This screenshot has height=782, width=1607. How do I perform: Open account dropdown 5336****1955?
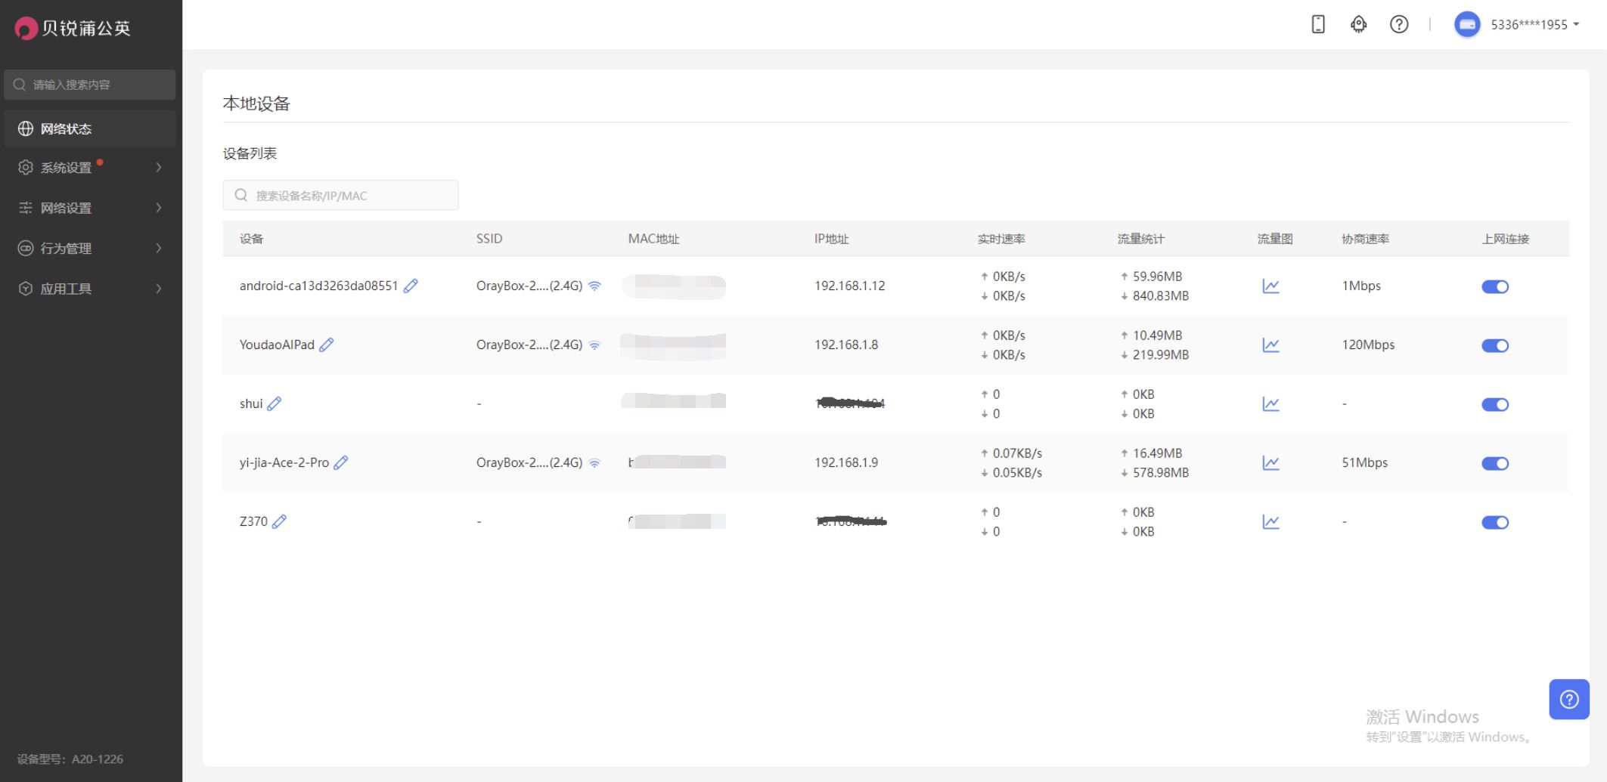pyautogui.click(x=1535, y=24)
